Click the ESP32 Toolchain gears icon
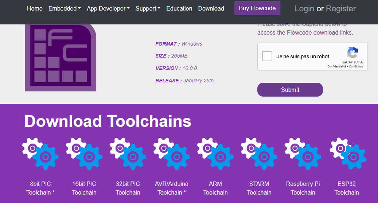This screenshot has height=203, width=378. coord(348,153)
